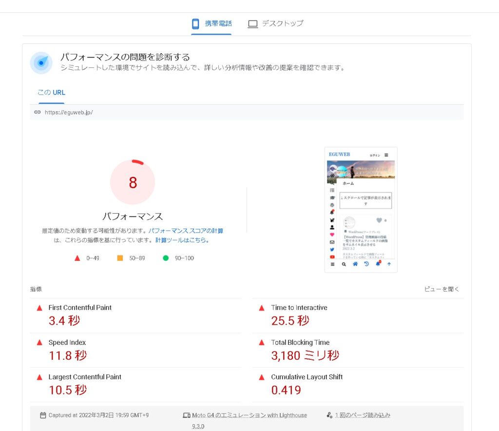Click the performance score gauge showing 8

pyautogui.click(x=133, y=182)
